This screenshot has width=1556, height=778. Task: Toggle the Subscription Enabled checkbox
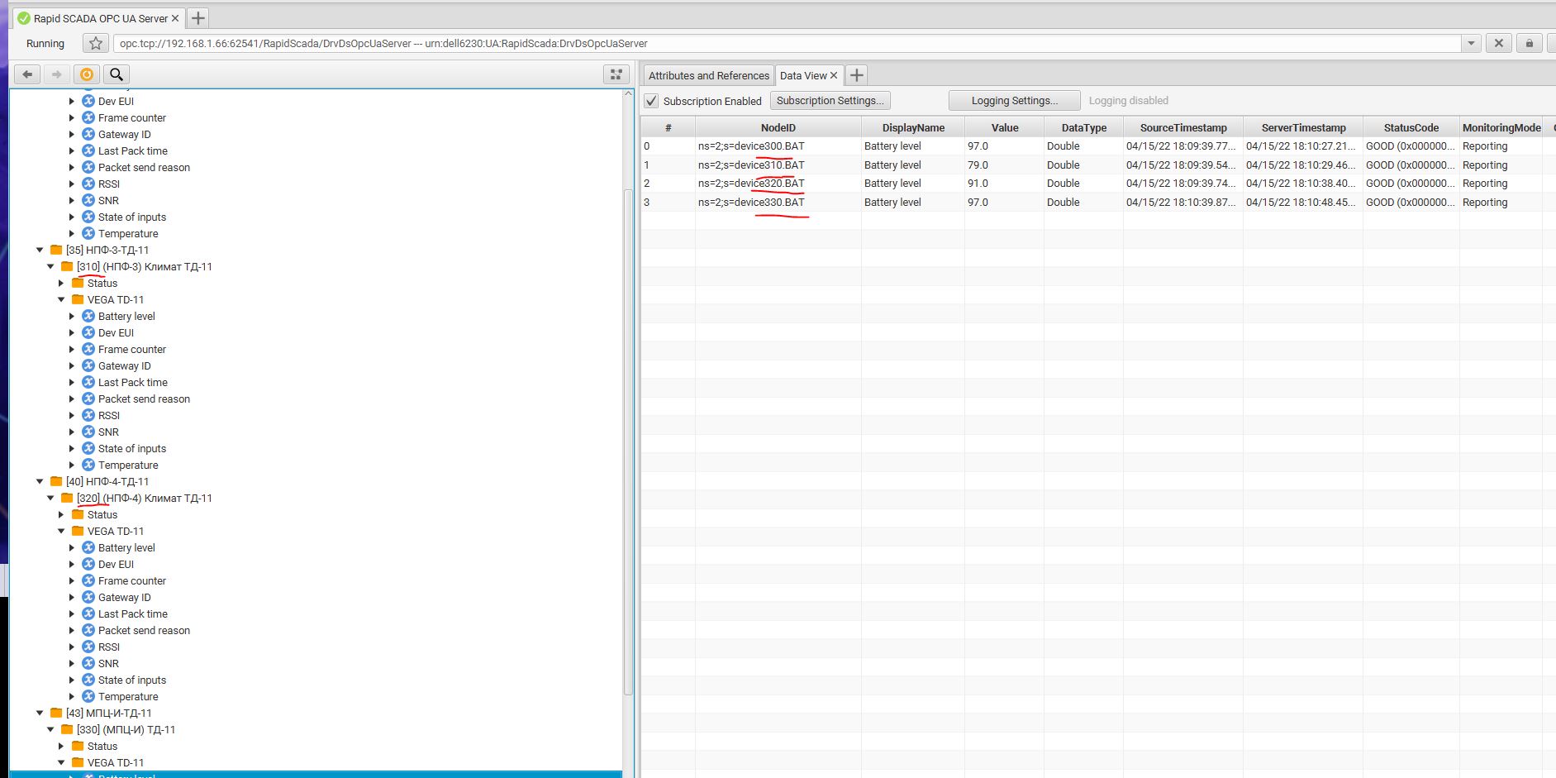click(651, 101)
